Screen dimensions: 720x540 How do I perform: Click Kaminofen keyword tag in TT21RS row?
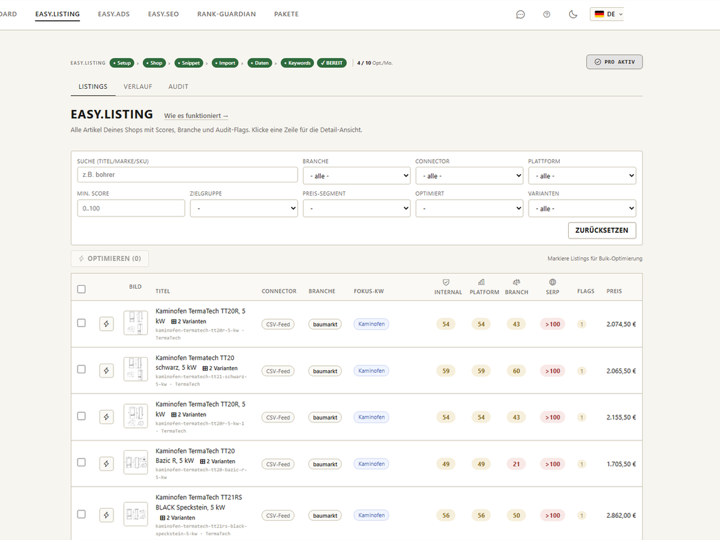(x=371, y=515)
